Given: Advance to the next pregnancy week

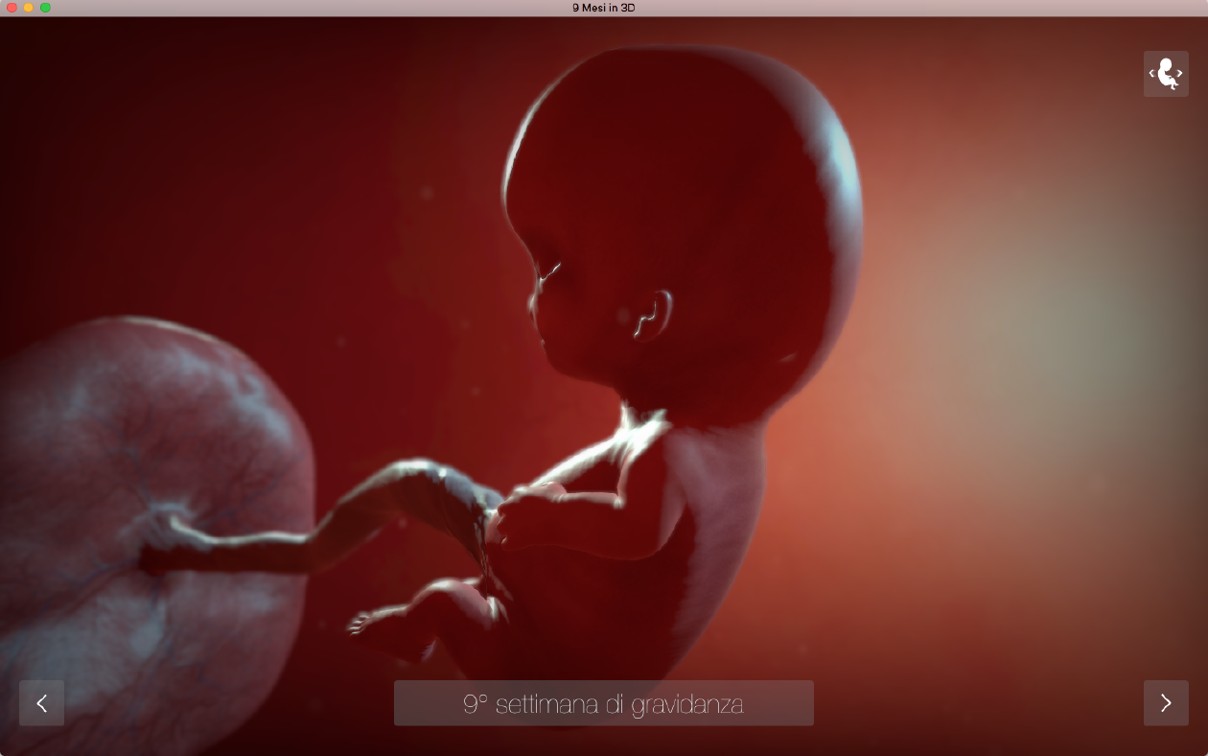Looking at the screenshot, I should tap(1166, 703).
